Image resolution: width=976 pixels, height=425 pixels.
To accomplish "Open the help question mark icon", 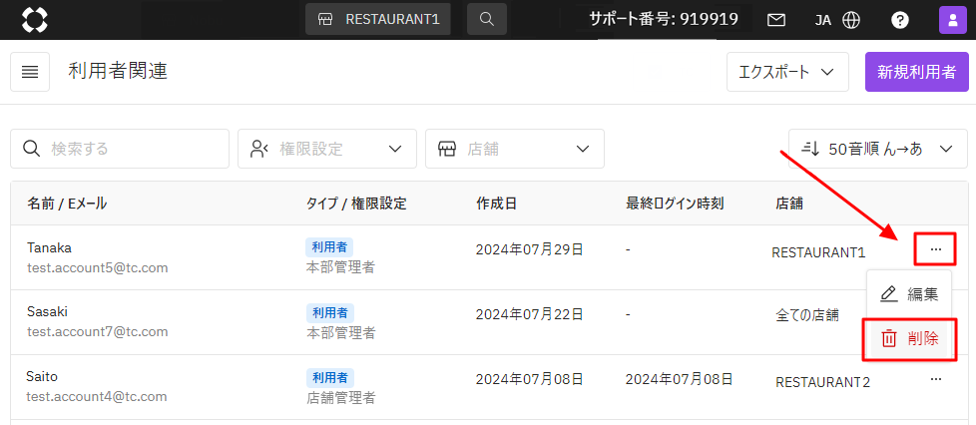I will 899,19.
